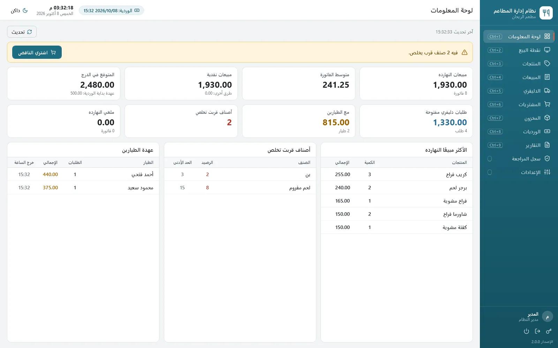The width and height of the screenshot is (558, 348).
Task: Click the المشتريات shopping cart icon
Action: coord(547,104)
